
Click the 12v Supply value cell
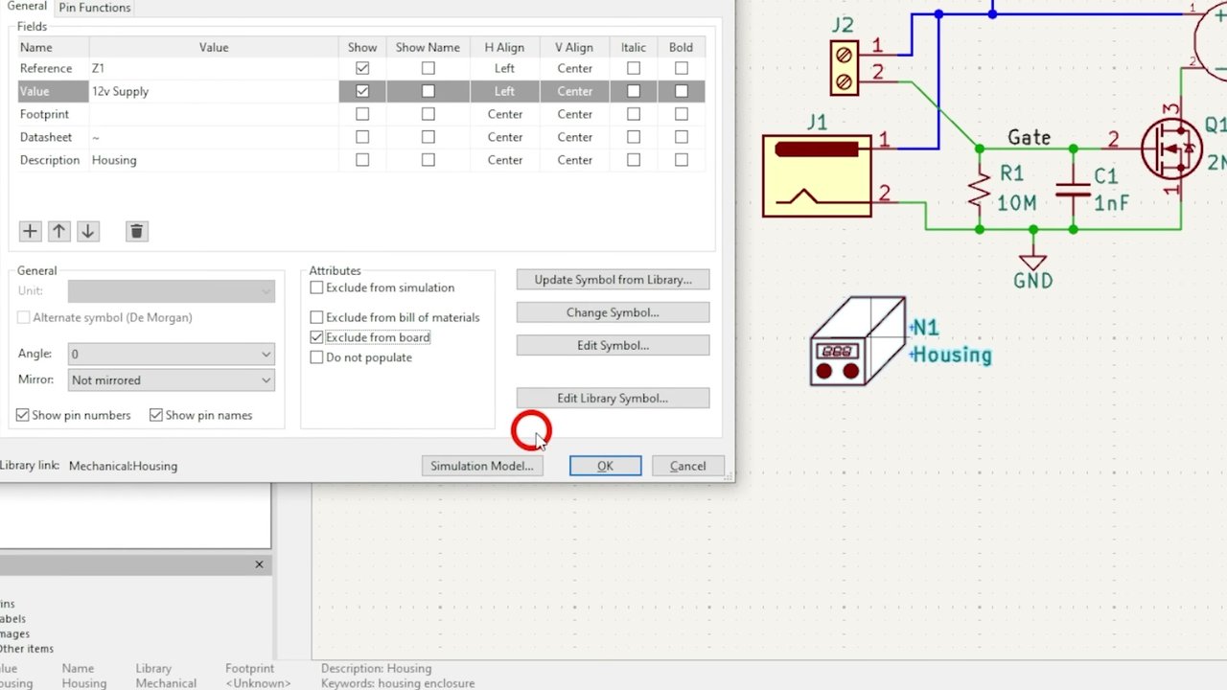pyautogui.click(x=214, y=91)
